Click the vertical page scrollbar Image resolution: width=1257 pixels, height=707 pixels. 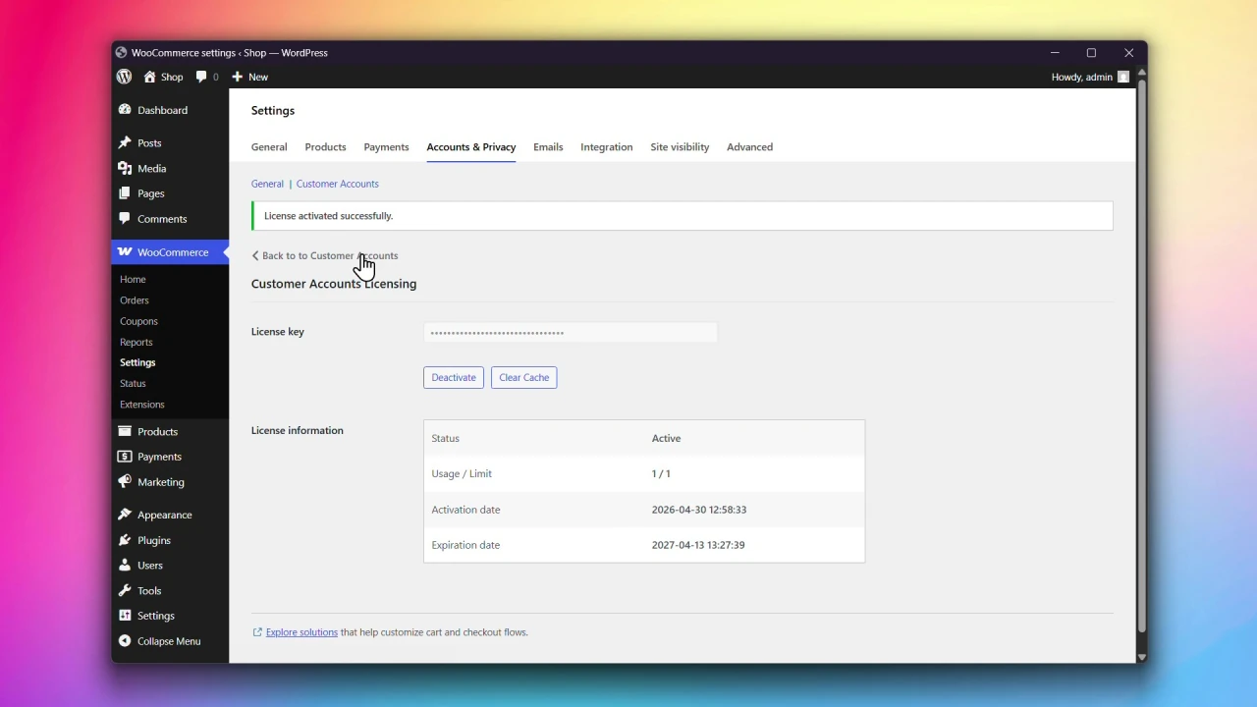[1141, 356]
